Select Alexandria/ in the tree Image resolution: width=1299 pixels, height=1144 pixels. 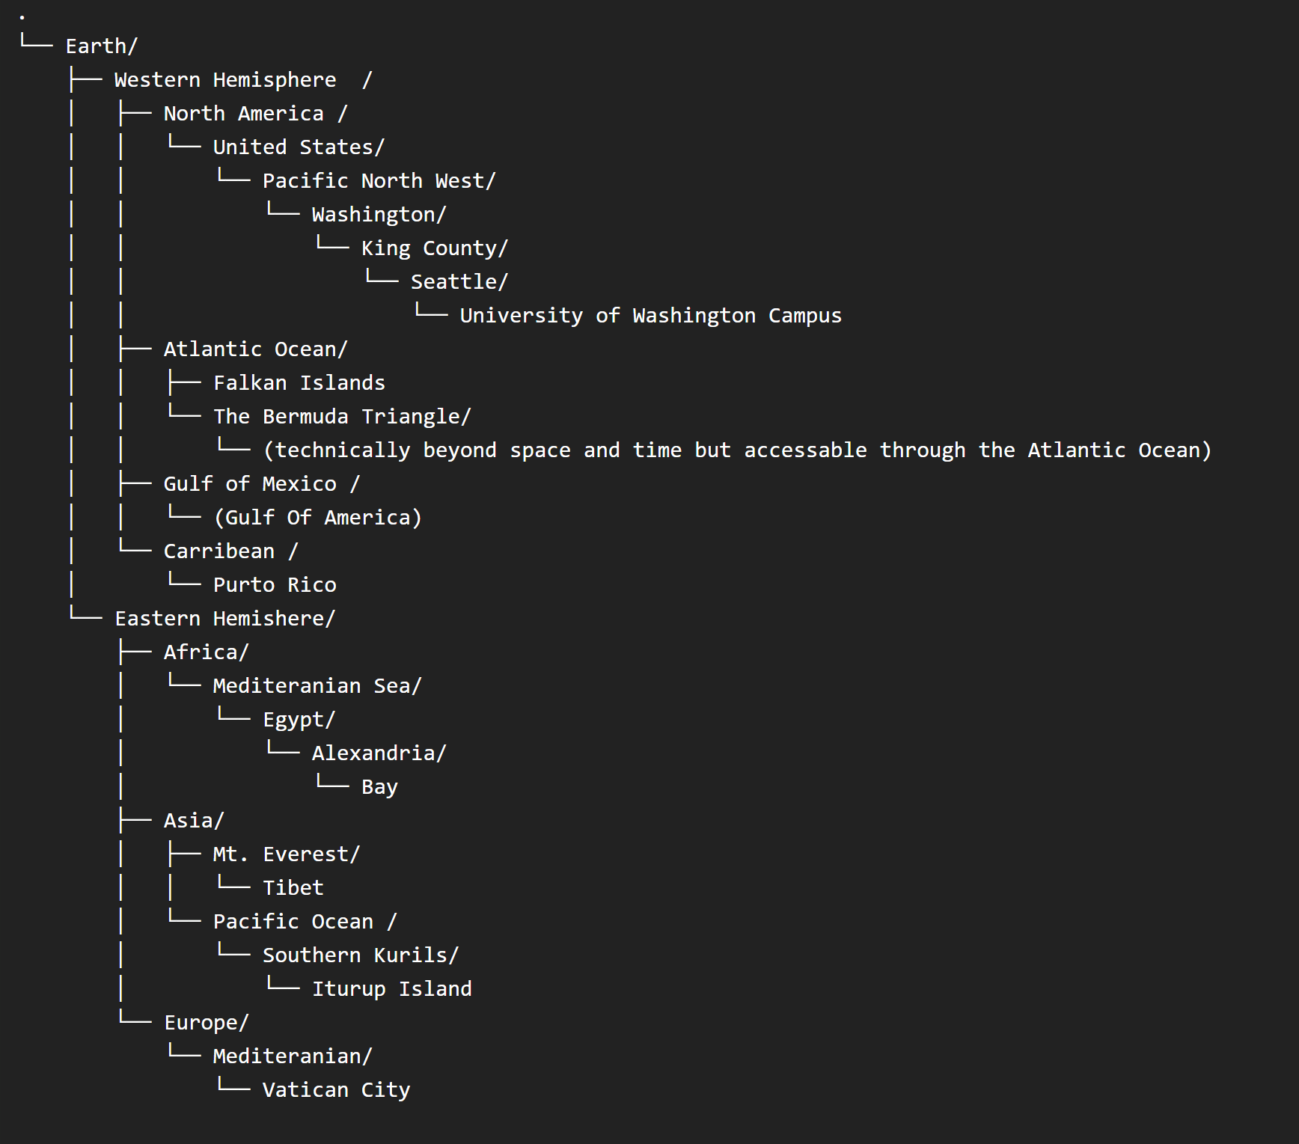[379, 753]
